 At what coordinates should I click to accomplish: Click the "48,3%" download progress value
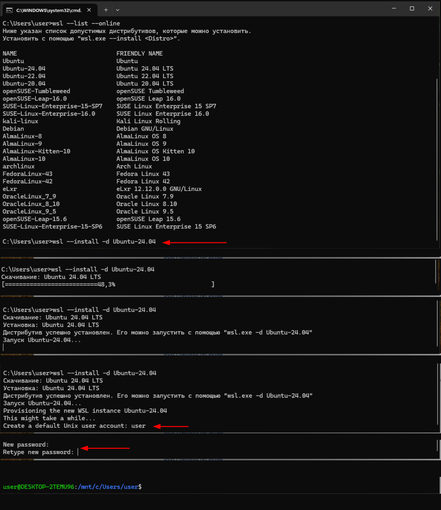(x=106, y=285)
